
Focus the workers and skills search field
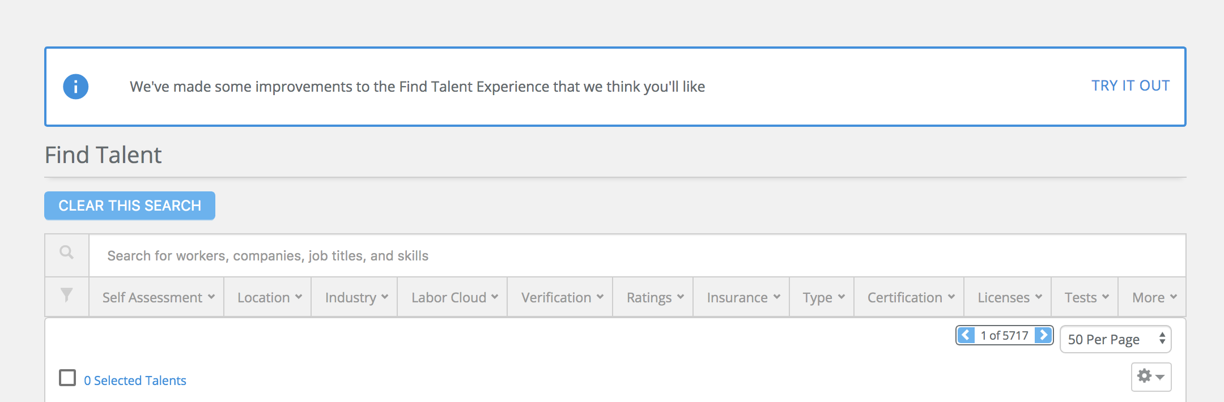(635, 255)
